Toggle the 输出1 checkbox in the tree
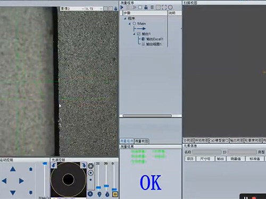 [x=139, y=34]
